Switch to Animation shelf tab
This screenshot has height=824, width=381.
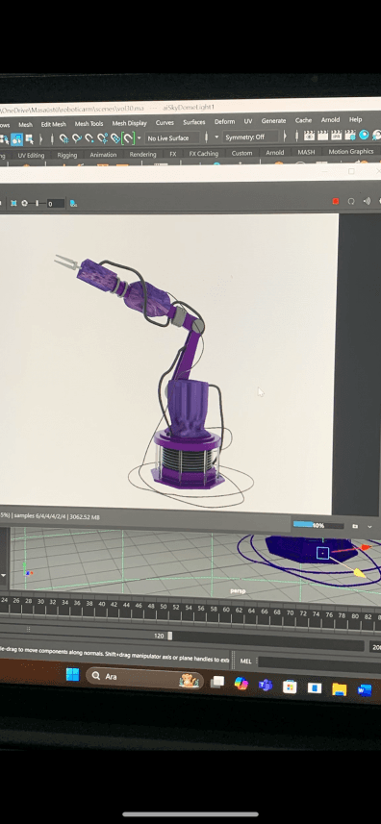click(x=103, y=155)
